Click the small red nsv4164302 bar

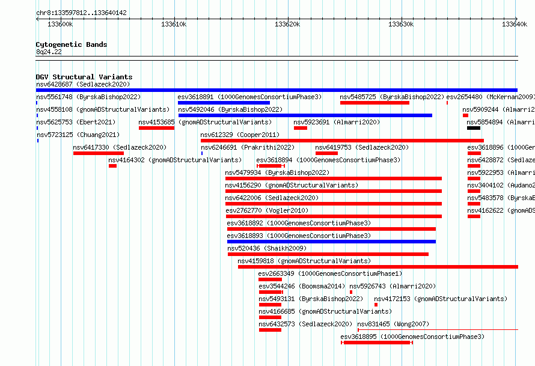point(112,166)
